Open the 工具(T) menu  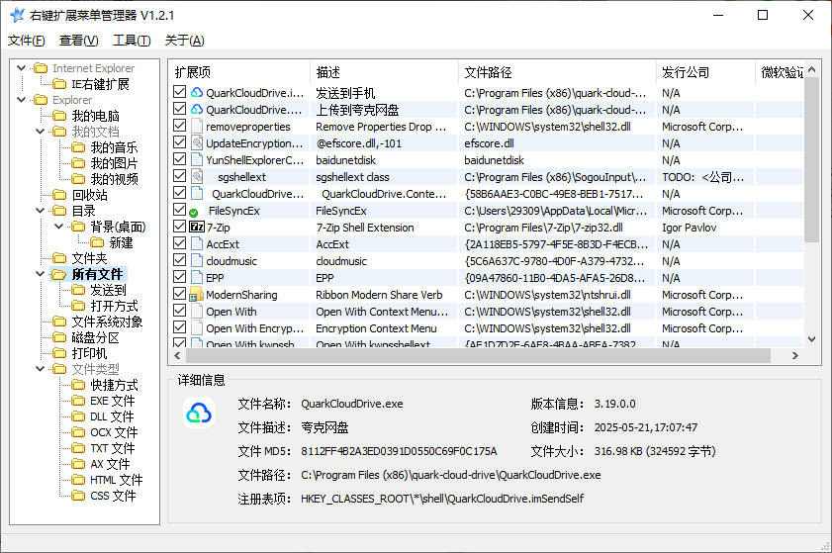(132, 41)
